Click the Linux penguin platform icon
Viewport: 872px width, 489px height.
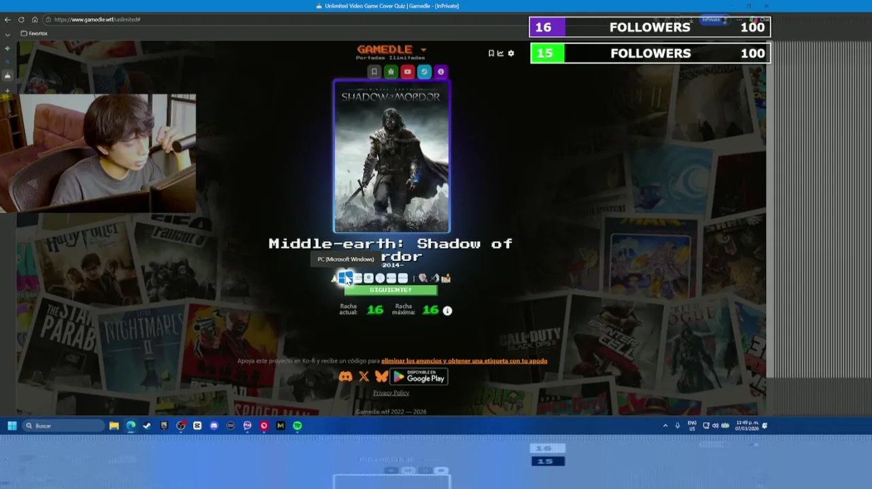click(x=334, y=278)
